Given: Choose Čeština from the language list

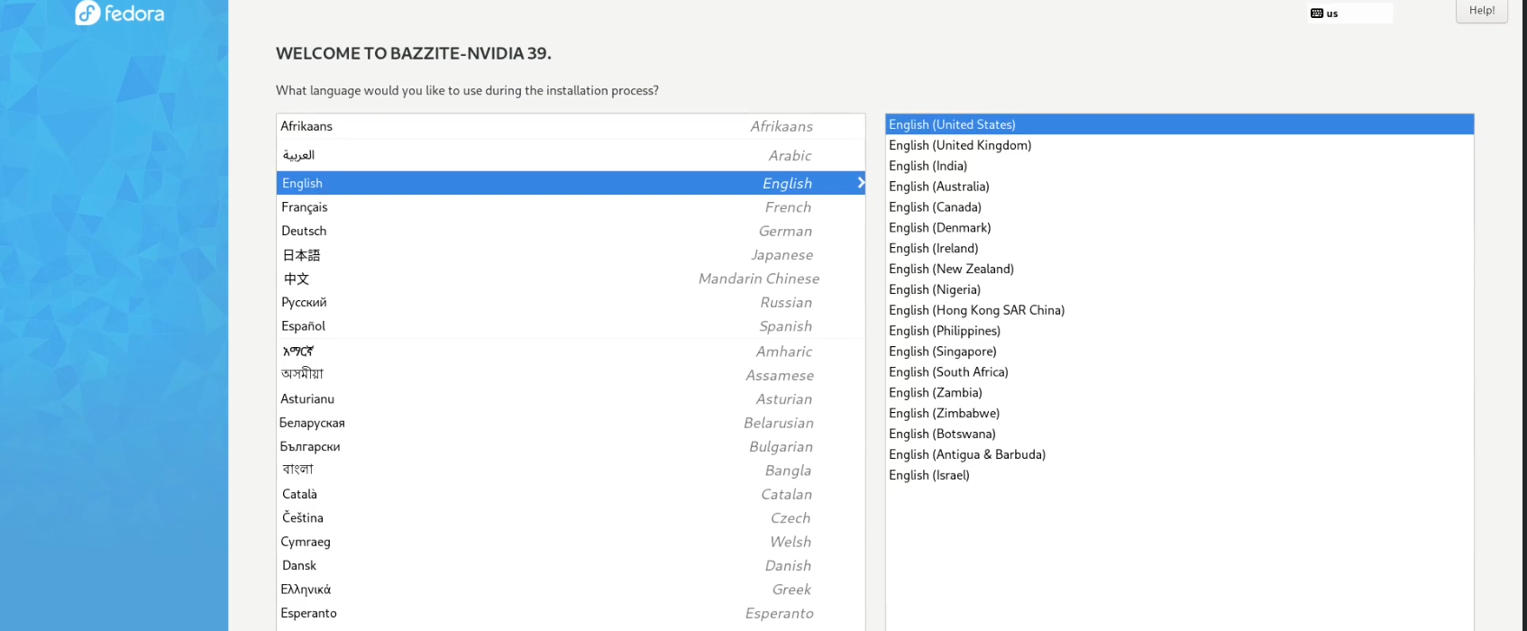Looking at the screenshot, I should point(571,517).
